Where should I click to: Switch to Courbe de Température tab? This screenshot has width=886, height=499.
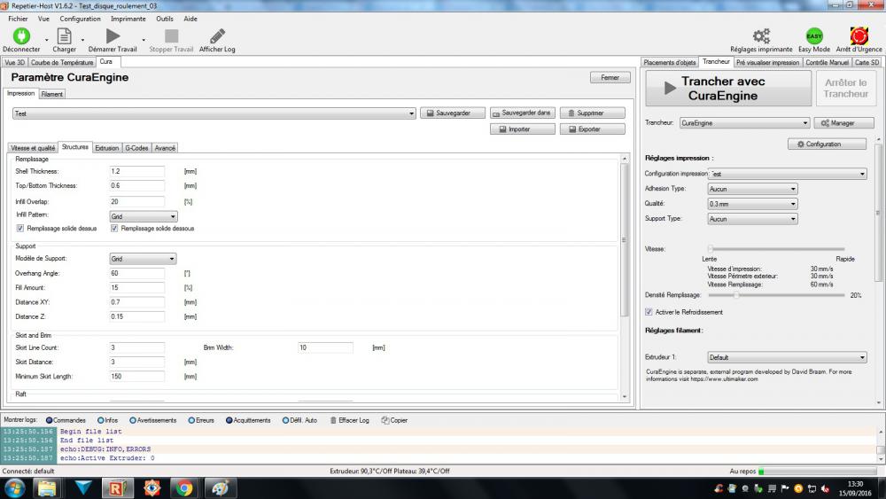62,62
